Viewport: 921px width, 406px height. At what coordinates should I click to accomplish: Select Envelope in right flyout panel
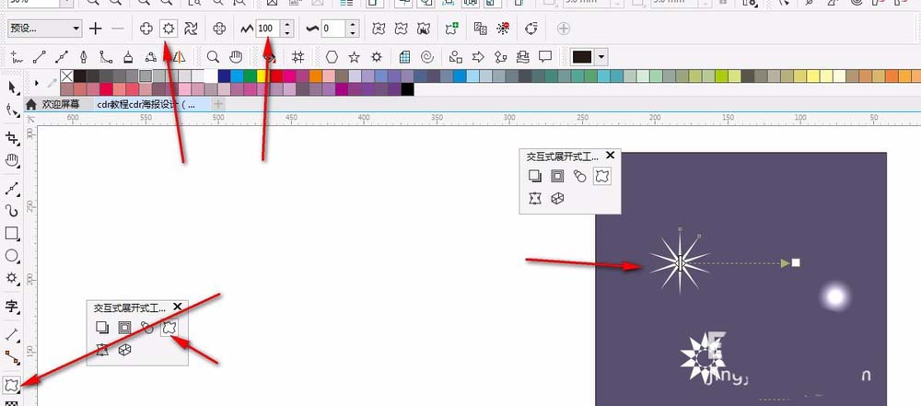pos(535,199)
